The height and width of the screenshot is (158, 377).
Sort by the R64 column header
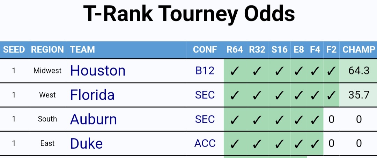click(235, 50)
